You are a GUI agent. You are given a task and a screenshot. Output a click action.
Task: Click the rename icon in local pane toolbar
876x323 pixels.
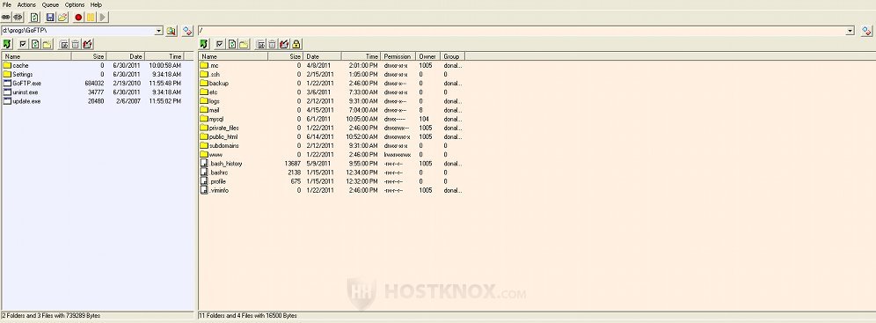(63, 44)
